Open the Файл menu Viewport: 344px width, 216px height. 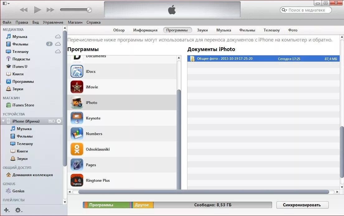(x=7, y=22)
